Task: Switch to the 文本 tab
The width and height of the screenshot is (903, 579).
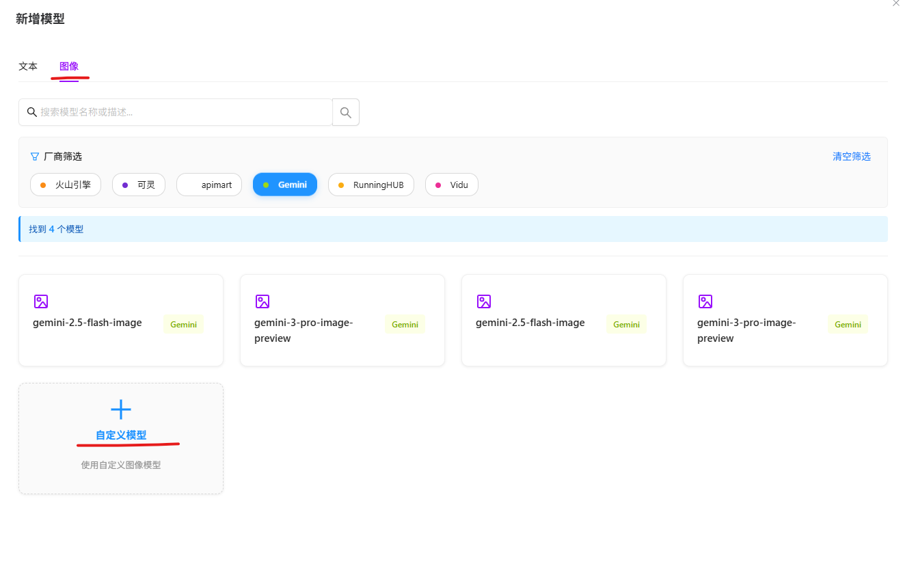Action: click(x=28, y=66)
